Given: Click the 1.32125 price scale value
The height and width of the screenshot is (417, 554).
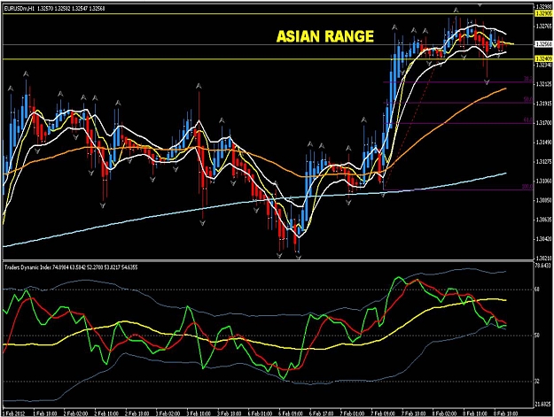Looking at the screenshot, I should (x=543, y=84).
